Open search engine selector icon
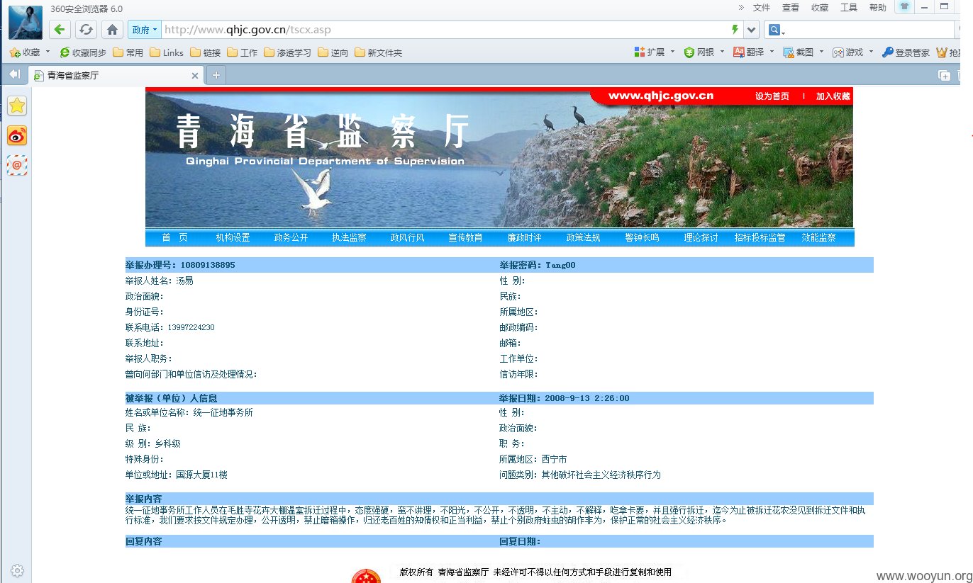The height and width of the screenshot is (583, 973). click(777, 30)
